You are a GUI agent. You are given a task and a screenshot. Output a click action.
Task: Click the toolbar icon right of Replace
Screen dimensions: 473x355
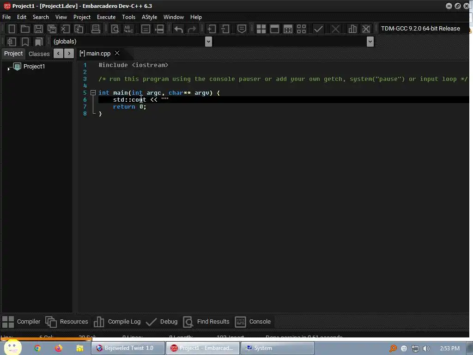[146, 29]
